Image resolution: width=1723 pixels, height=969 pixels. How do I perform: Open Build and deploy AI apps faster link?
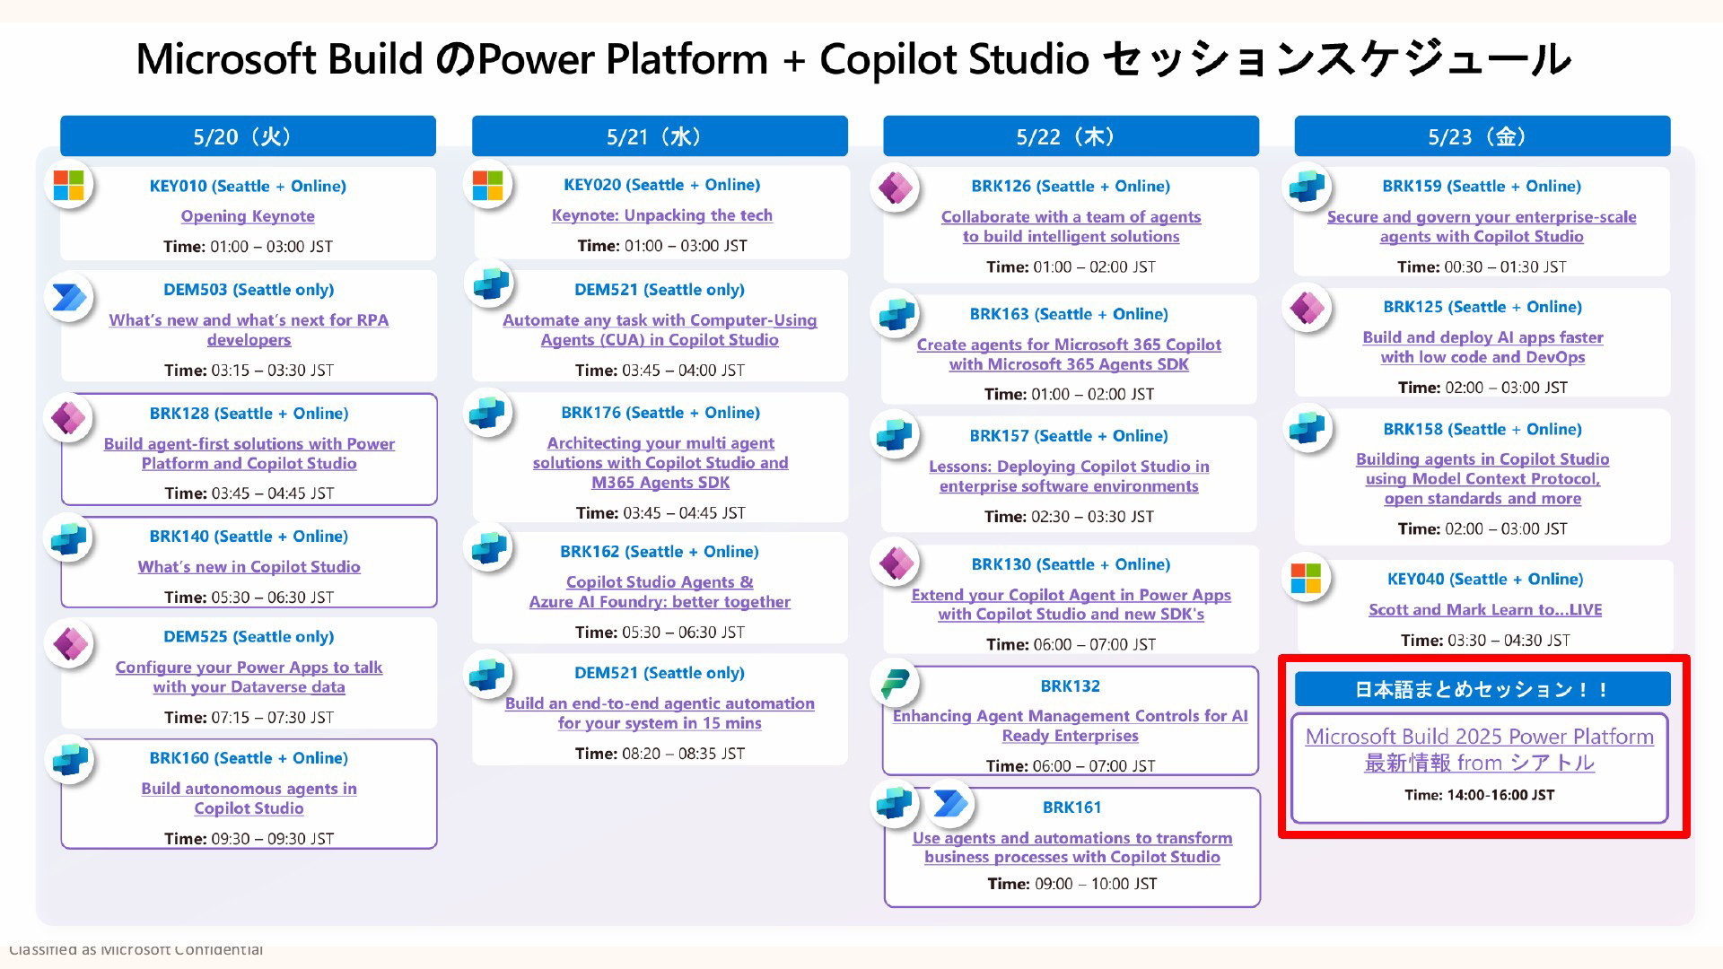[x=1482, y=347]
